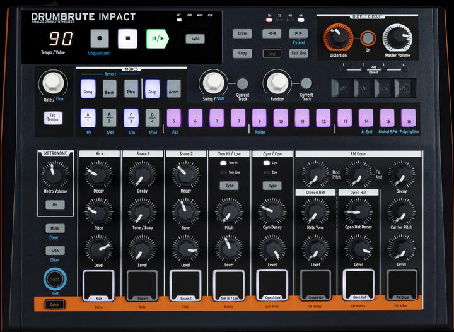454x332 pixels.
Task: Click the Distortion knob
Action: click(338, 38)
